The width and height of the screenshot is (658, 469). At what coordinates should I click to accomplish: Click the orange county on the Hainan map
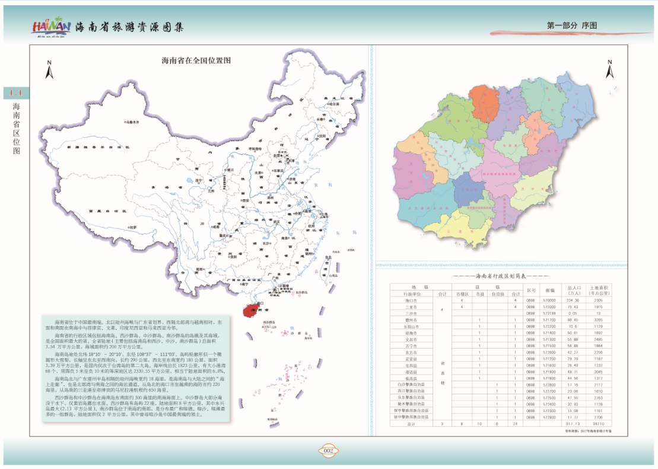(485, 103)
